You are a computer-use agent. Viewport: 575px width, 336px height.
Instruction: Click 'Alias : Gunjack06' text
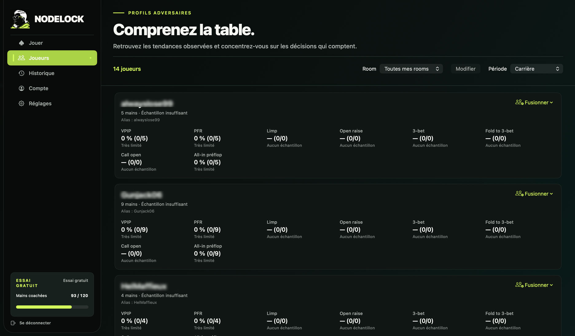pos(138,211)
